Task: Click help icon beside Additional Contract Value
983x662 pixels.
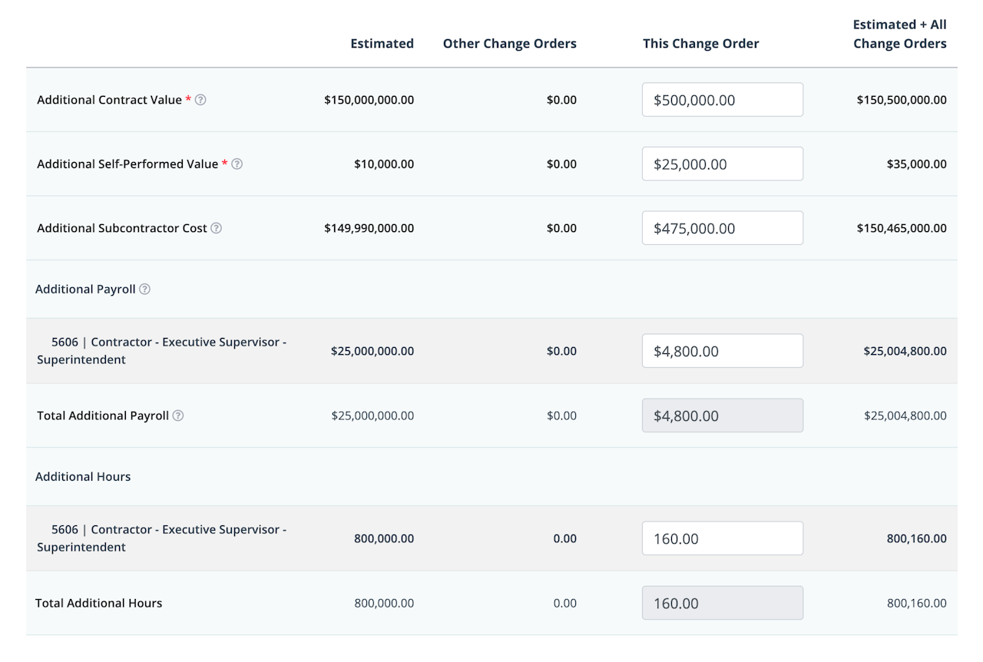Action: (200, 100)
